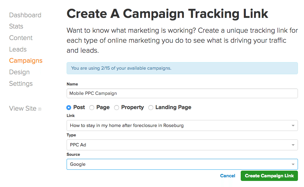Open the Leads section
Screen dimensions: 304x187
tap(18, 49)
